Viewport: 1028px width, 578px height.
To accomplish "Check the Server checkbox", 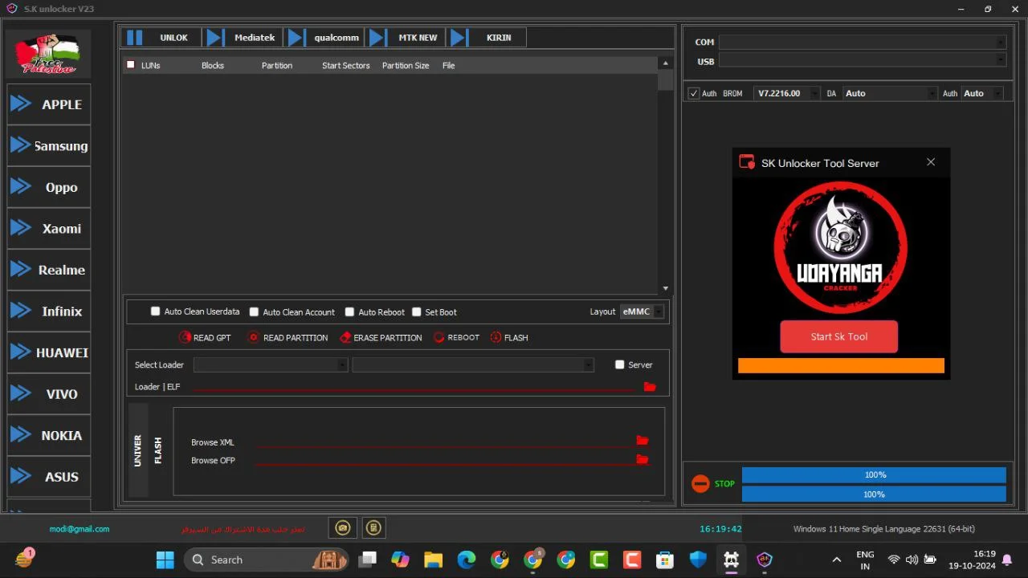I will pos(619,364).
